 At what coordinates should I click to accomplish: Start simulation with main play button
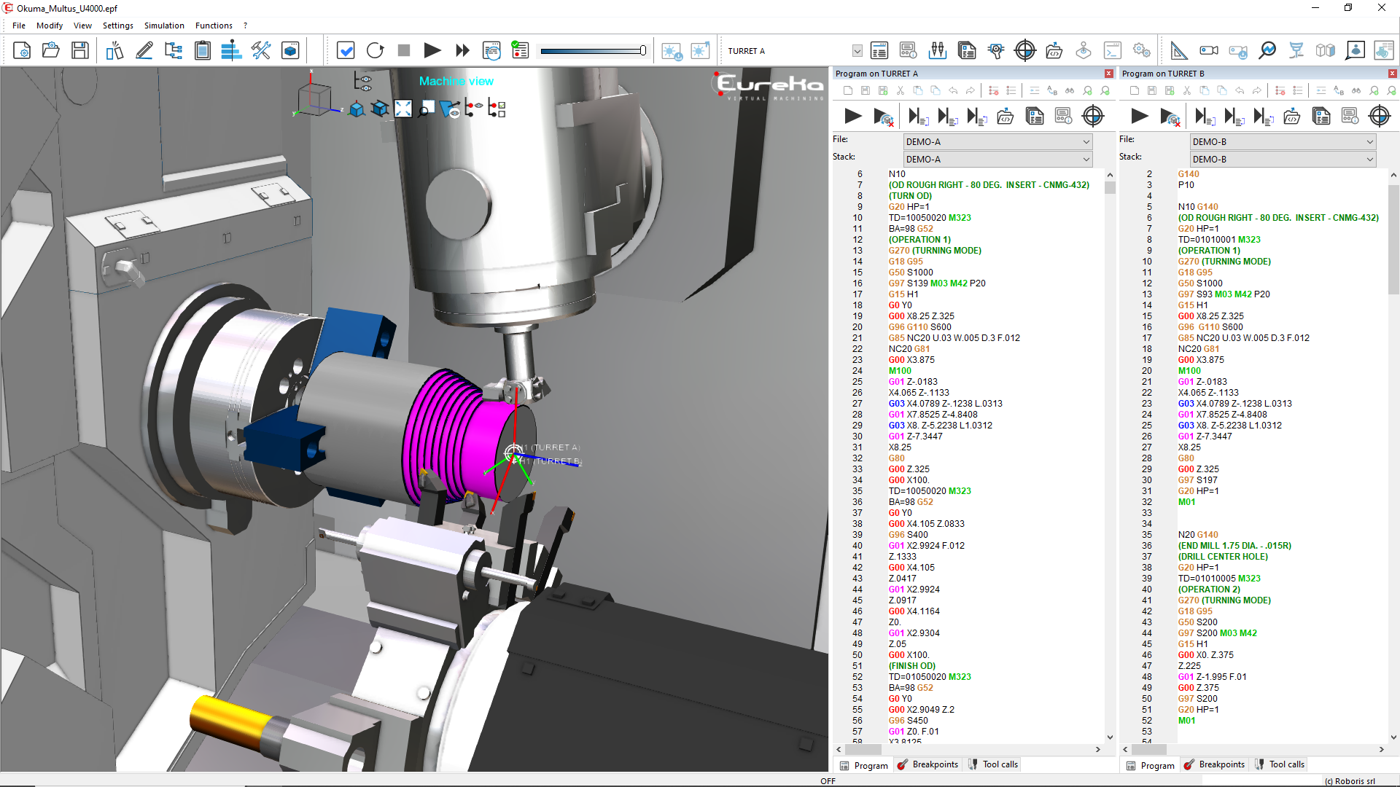pyautogui.click(x=432, y=50)
